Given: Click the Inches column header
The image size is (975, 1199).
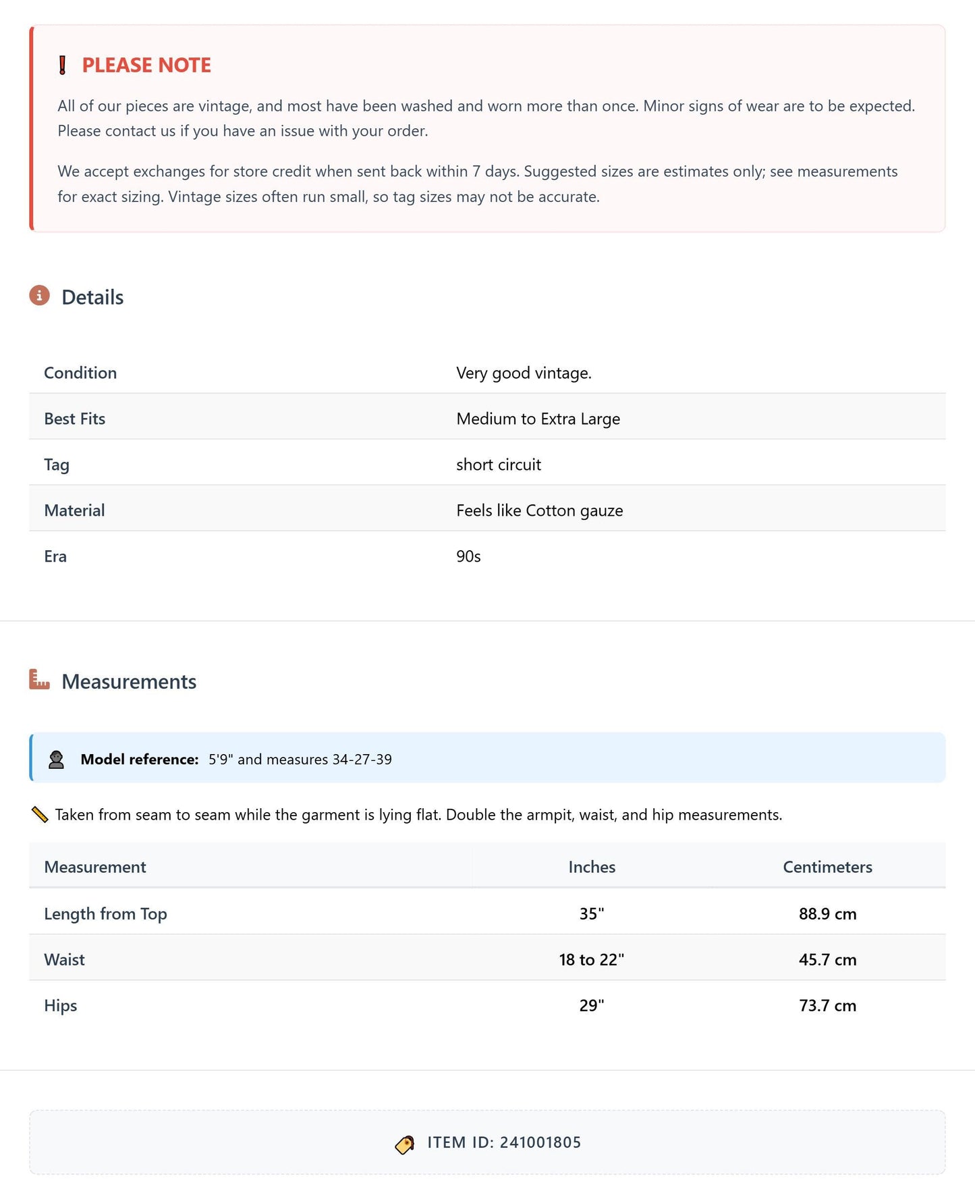Looking at the screenshot, I should [592, 867].
